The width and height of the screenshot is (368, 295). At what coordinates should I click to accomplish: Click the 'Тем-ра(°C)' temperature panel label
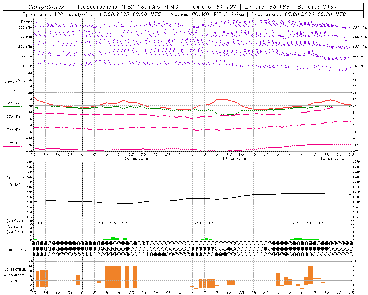pos(14,82)
